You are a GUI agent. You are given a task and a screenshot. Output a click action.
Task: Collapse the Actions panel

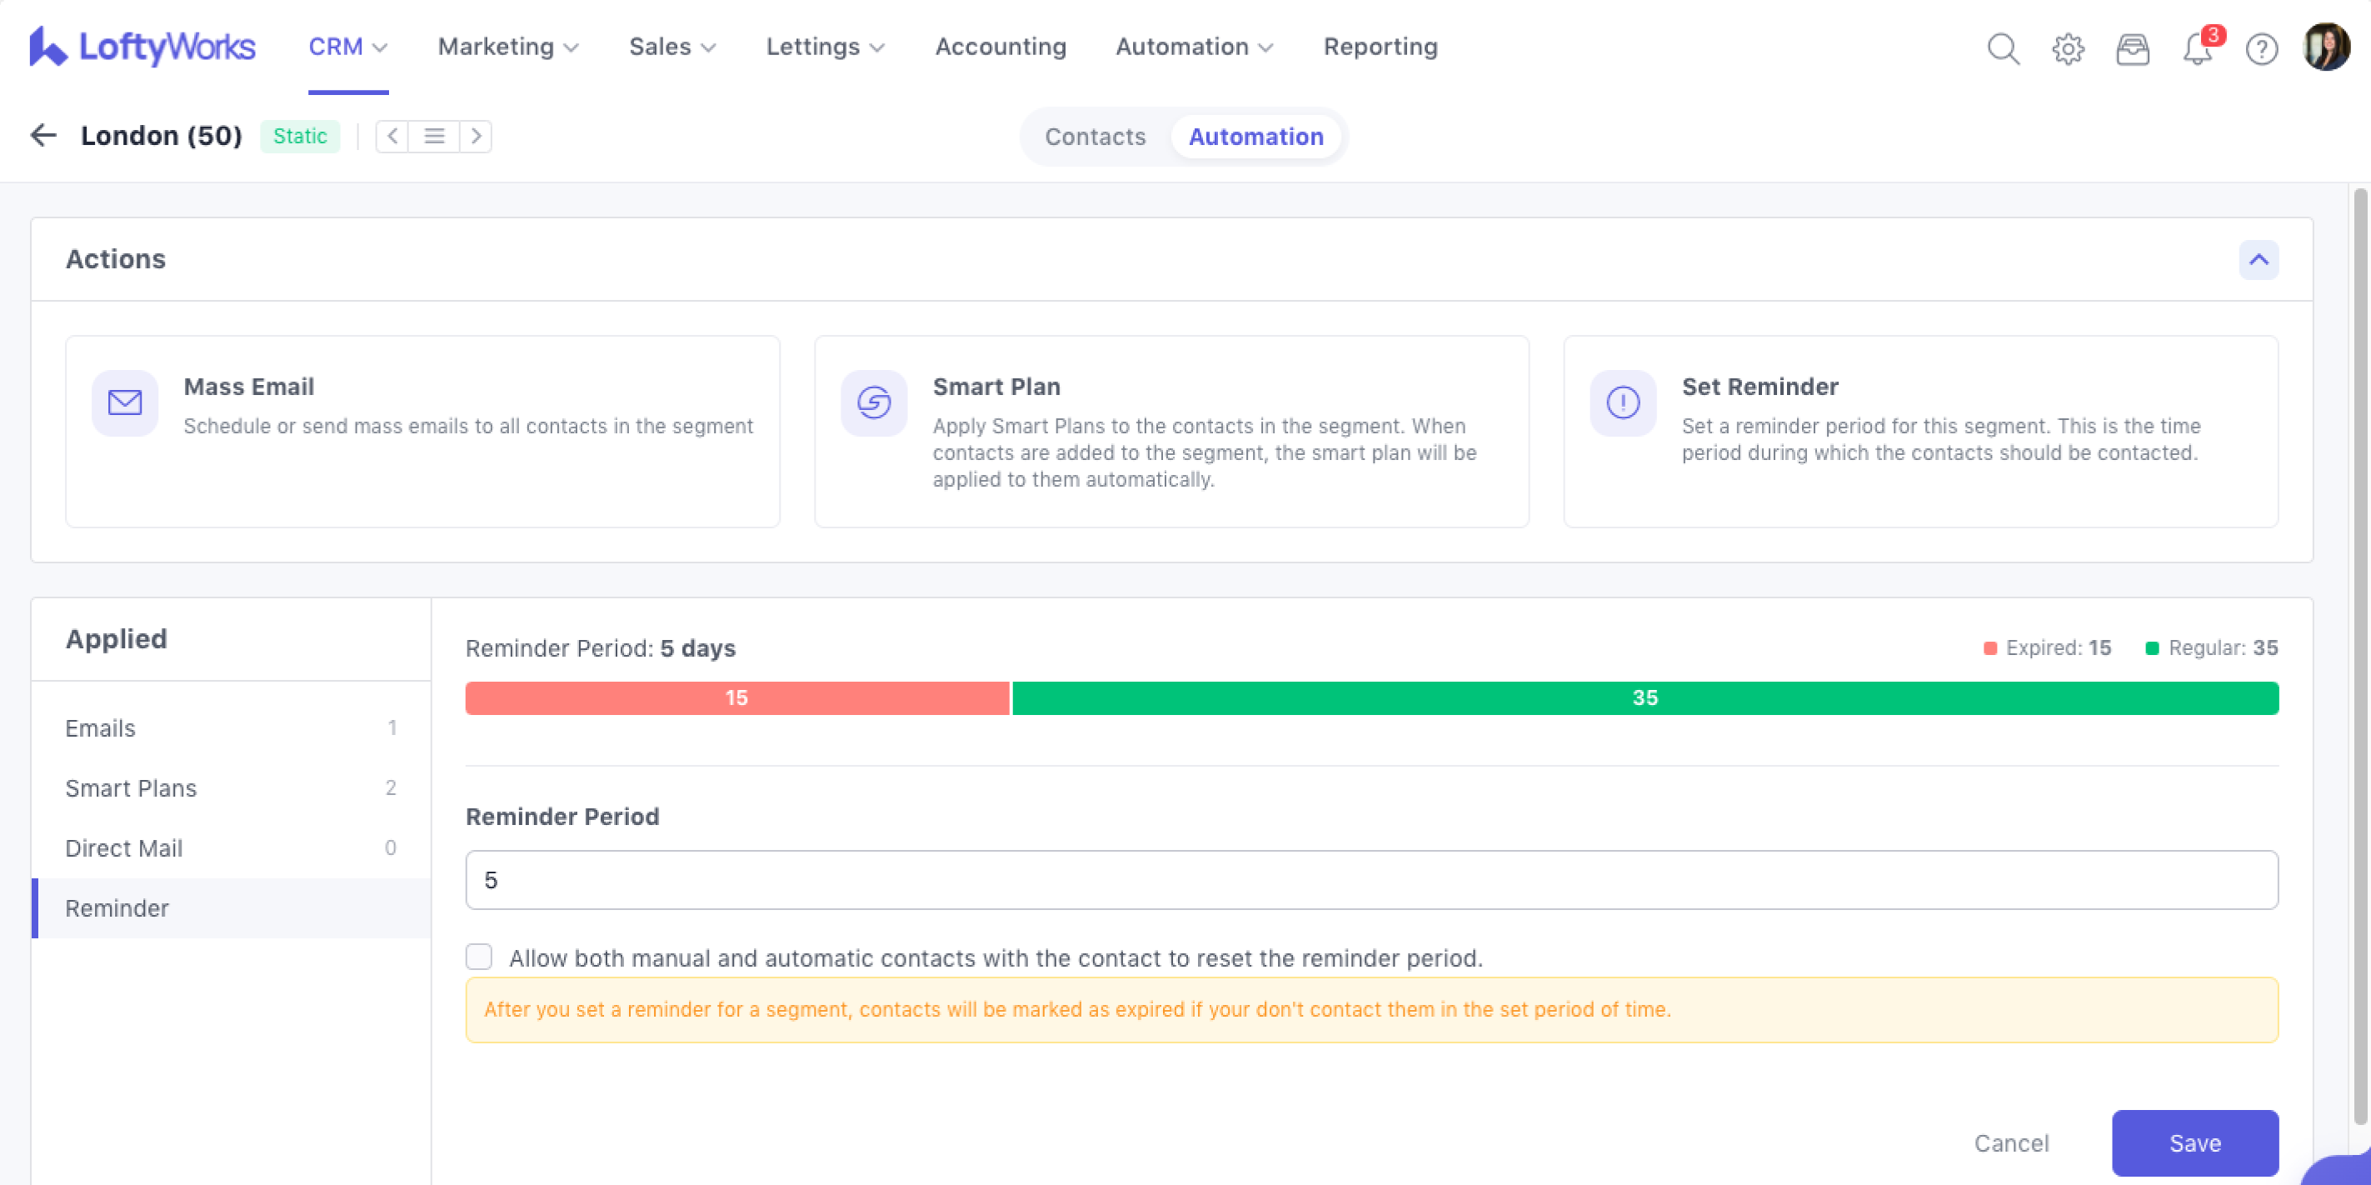click(x=2258, y=260)
